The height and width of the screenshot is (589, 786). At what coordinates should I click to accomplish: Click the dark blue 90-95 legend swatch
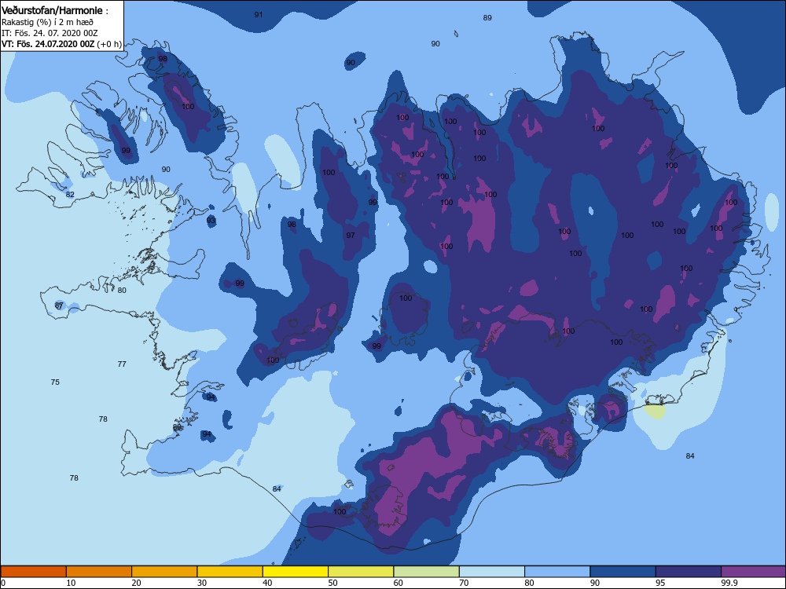point(623,572)
